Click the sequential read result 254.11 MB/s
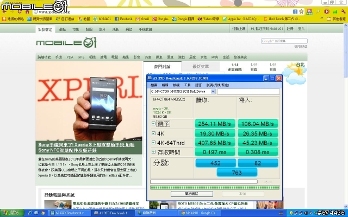Viewport: 348px width, 217px height. tap(215, 124)
